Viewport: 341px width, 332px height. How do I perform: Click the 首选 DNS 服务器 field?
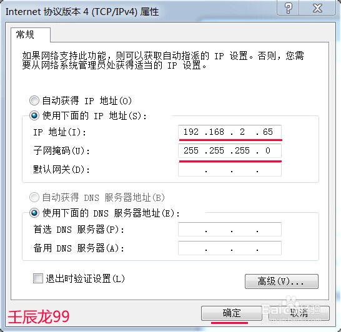(230, 229)
